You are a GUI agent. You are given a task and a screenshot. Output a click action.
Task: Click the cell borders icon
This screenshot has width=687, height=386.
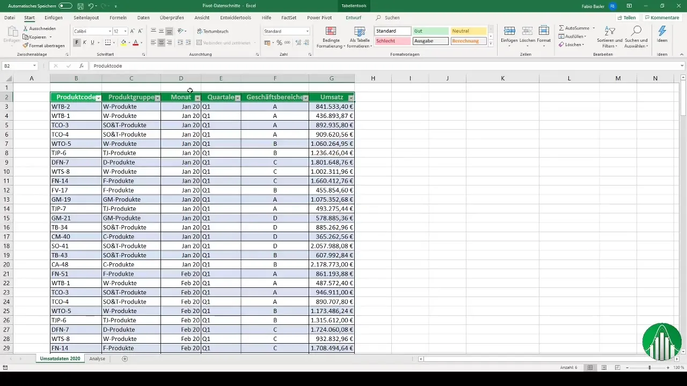(x=107, y=42)
